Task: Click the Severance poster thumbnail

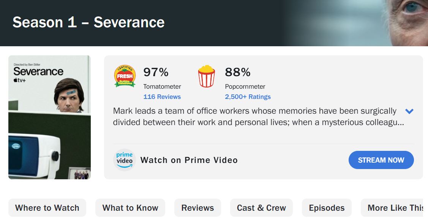Action: (49, 117)
